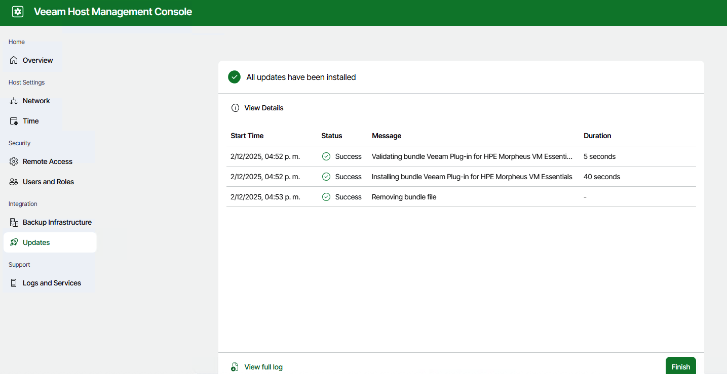Click the Start Time column header
This screenshot has width=727, height=374.
coord(247,136)
